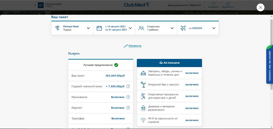This screenshot has width=273, height=129.
Task: Click включено beside Дневные и вечерние развлечения
Action: (x=192, y=108)
